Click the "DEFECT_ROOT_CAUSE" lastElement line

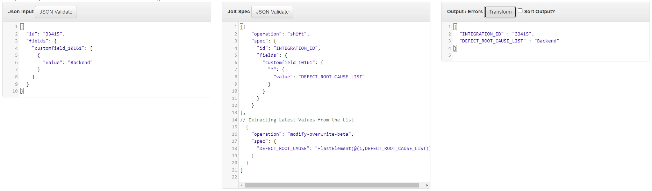343,148
